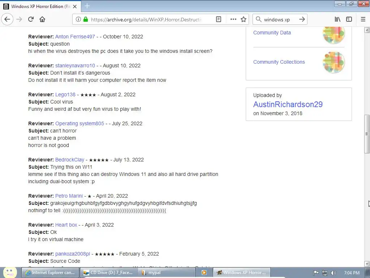Click 'I try it on virtual machine' text
This screenshot has height=278, width=370.
(x=56, y=239)
